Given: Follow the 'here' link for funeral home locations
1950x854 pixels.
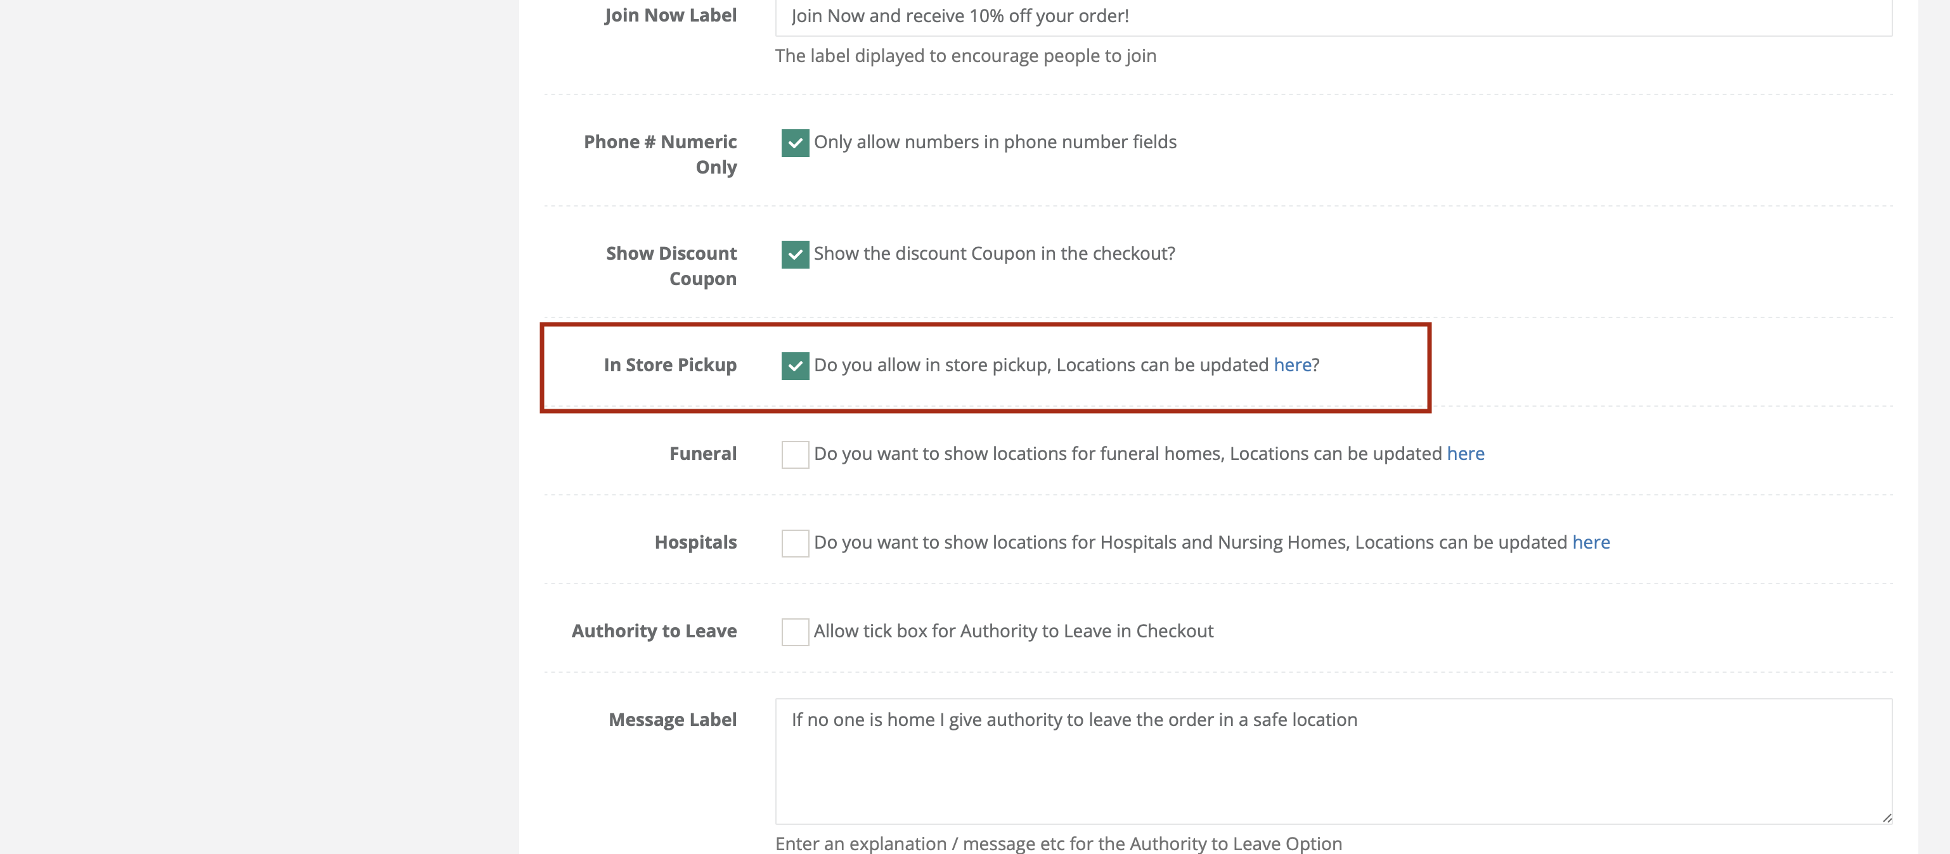Looking at the screenshot, I should pos(1466,453).
